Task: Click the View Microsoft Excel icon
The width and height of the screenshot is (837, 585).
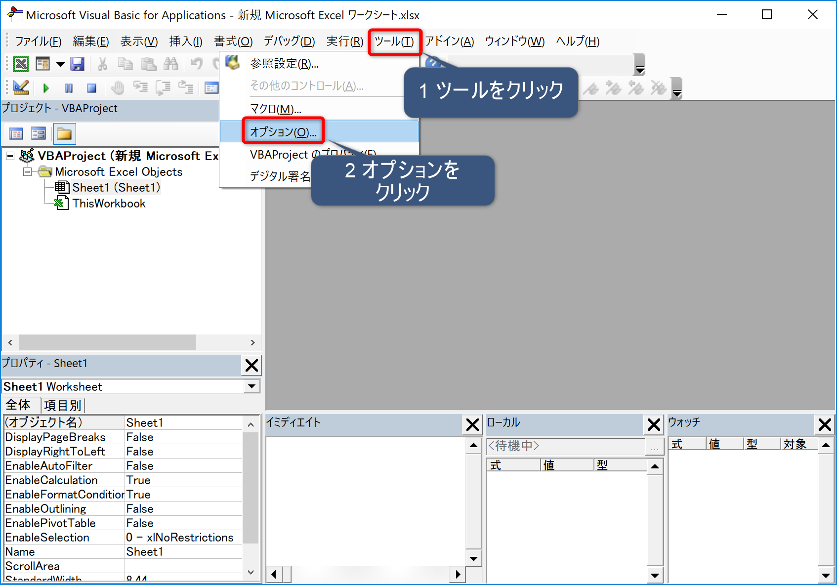Action: (x=20, y=64)
